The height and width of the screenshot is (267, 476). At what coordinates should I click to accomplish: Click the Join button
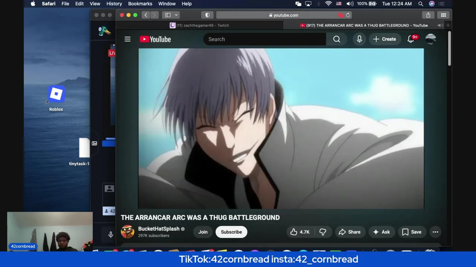pyautogui.click(x=203, y=232)
